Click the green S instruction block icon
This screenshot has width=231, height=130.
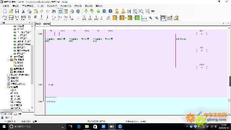coord(137,18)
